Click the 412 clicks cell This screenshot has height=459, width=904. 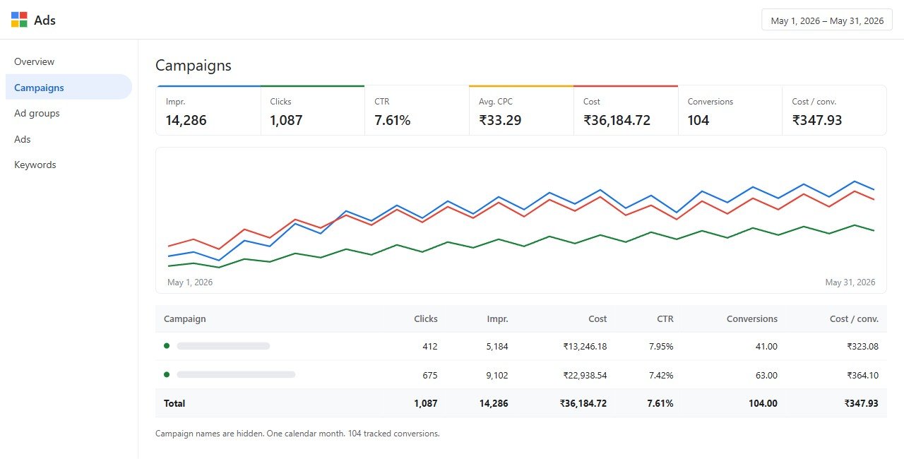429,347
